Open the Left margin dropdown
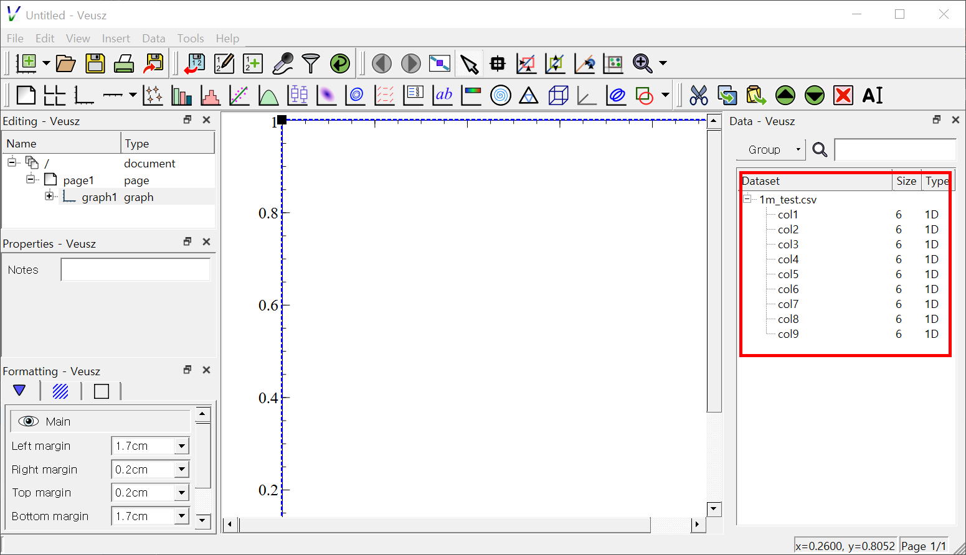 click(x=182, y=446)
